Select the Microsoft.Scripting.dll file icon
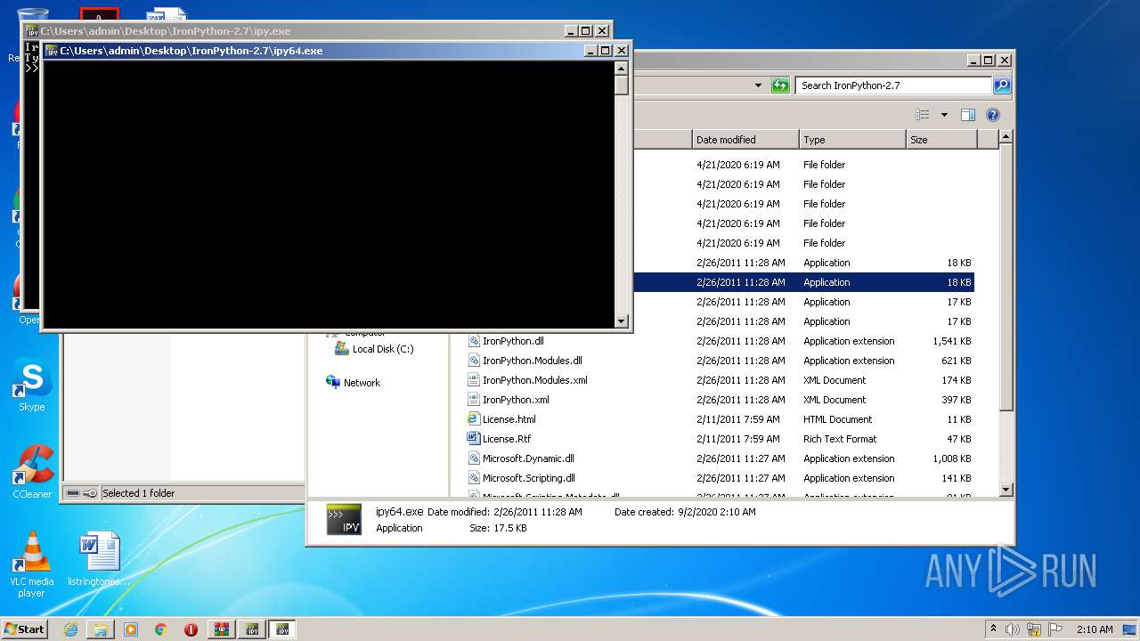Viewport: 1140px width, 641px height. 474,478
